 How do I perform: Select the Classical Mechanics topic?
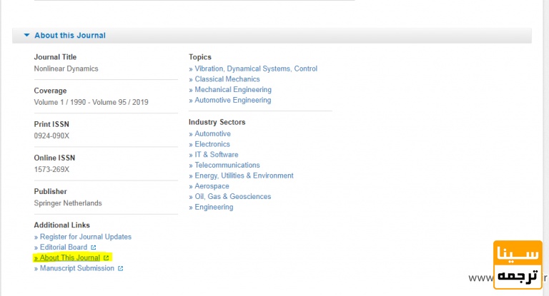pos(227,79)
